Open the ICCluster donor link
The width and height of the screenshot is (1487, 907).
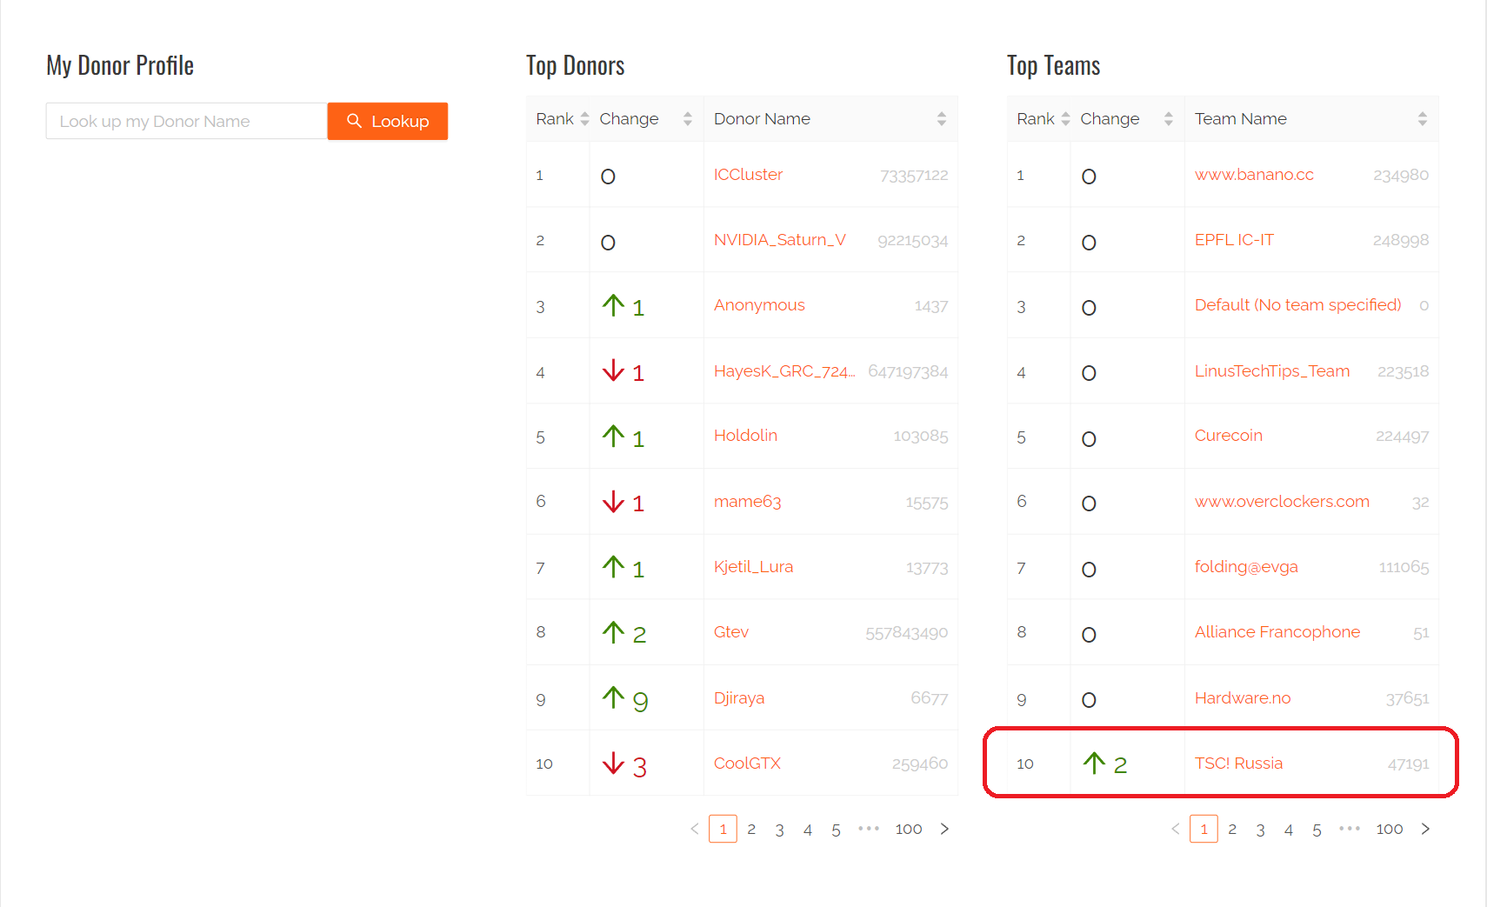pyautogui.click(x=748, y=175)
